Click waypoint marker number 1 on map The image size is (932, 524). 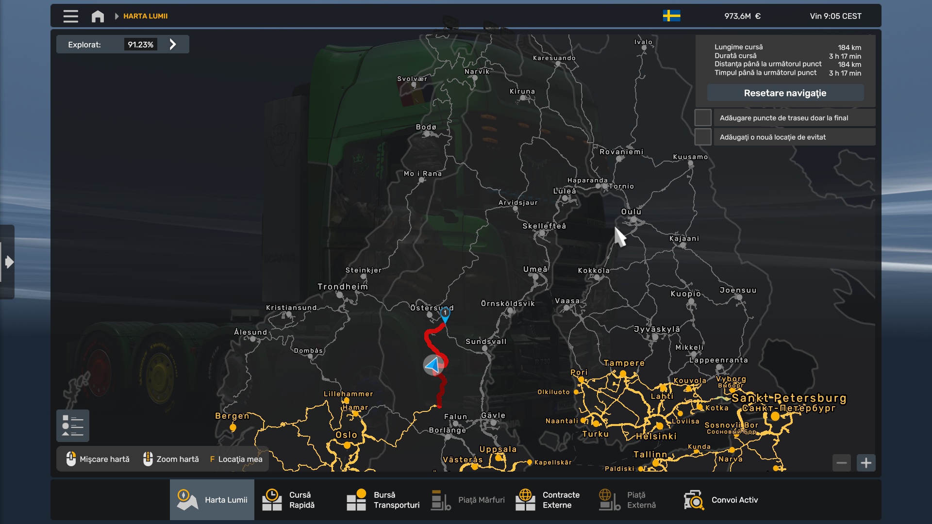[x=445, y=314]
